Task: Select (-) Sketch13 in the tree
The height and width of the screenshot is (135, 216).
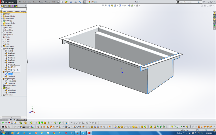Action: (x=12, y=81)
